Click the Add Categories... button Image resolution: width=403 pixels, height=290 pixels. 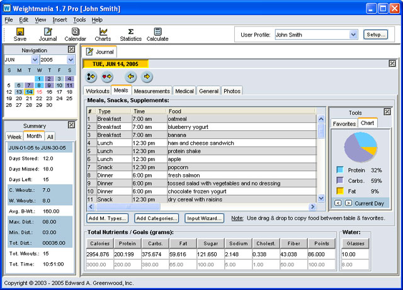click(x=157, y=218)
